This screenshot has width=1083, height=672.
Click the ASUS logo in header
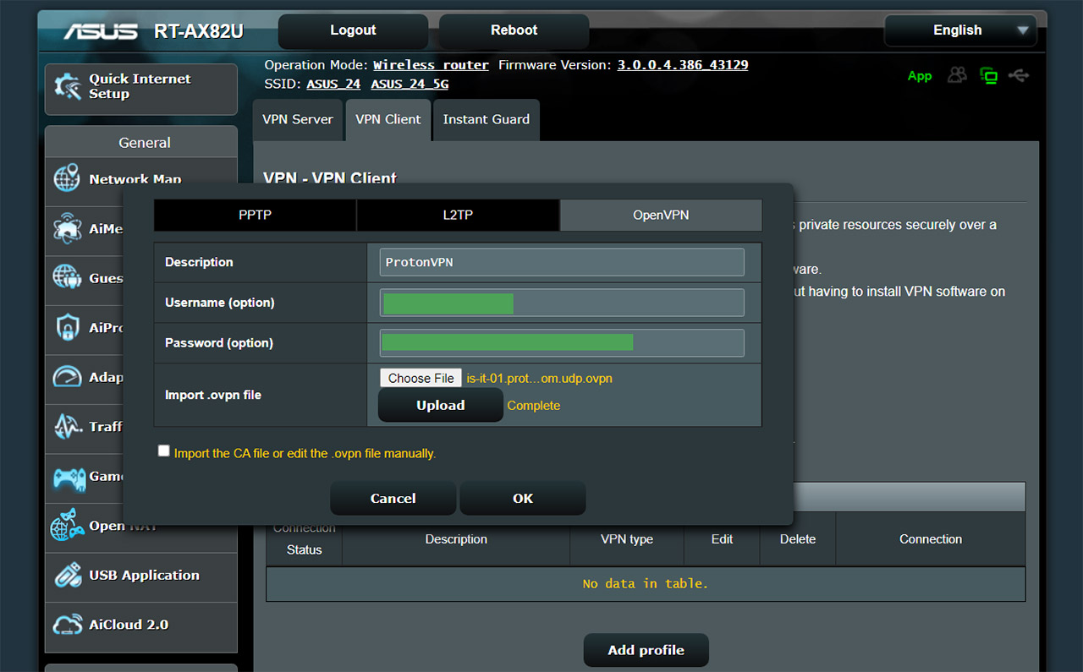pyautogui.click(x=100, y=31)
